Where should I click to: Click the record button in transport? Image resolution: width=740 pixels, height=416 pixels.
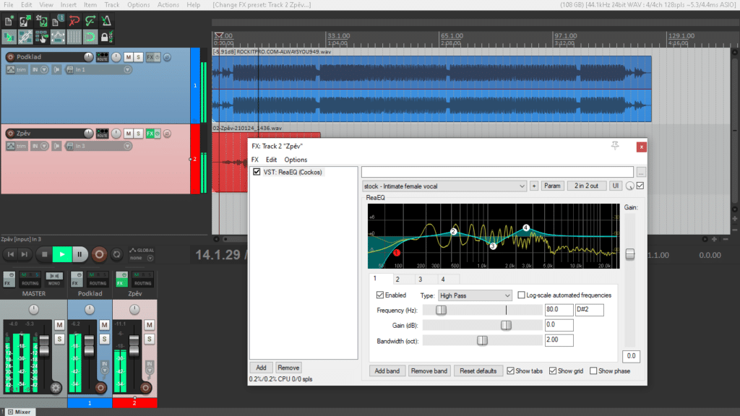click(99, 255)
